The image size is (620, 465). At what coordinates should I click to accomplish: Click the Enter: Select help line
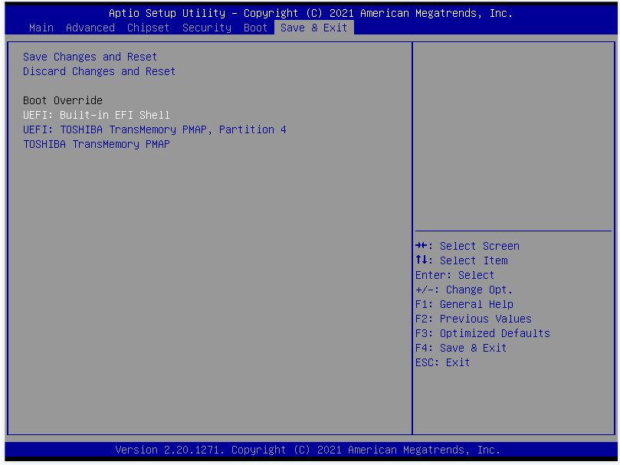pos(454,275)
